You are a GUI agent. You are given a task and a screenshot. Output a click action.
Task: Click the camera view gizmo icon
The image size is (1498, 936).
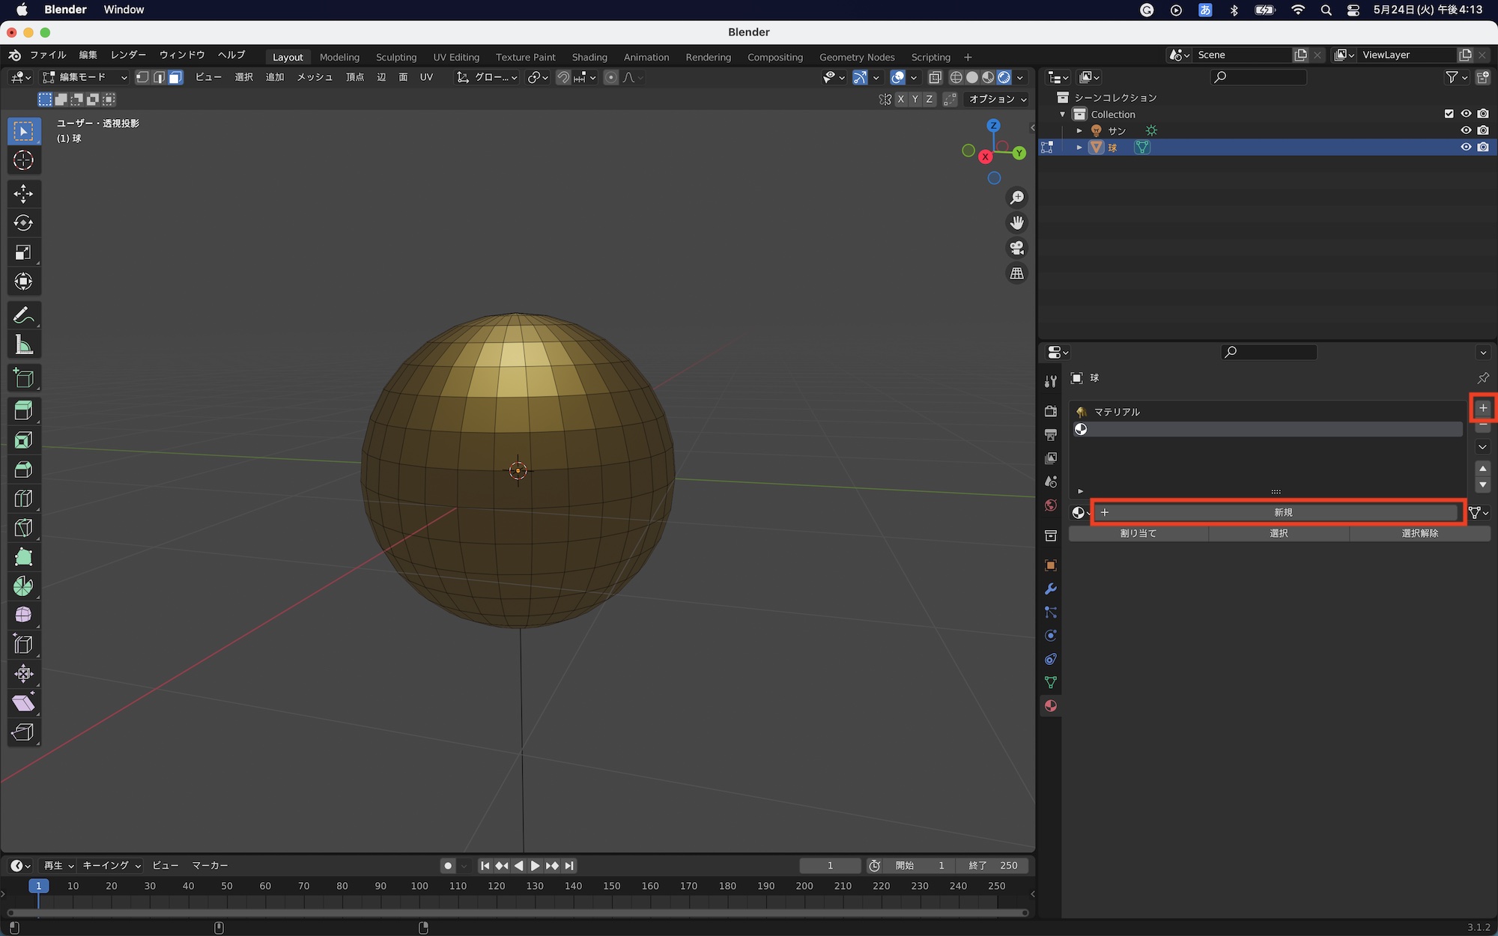(1016, 248)
